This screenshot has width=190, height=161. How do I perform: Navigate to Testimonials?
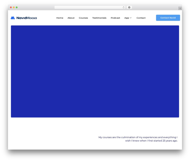(x=99, y=18)
